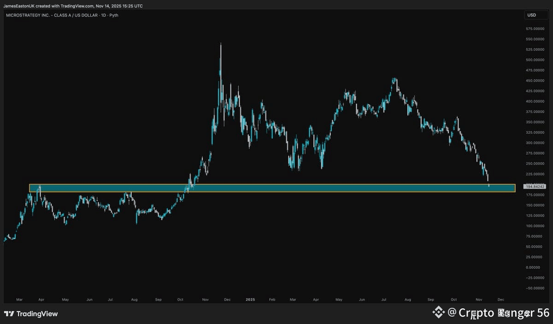The height and width of the screenshot is (324, 553).
Task: Click the Dec label at time axis end
Action: pyautogui.click(x=501, y=299)
